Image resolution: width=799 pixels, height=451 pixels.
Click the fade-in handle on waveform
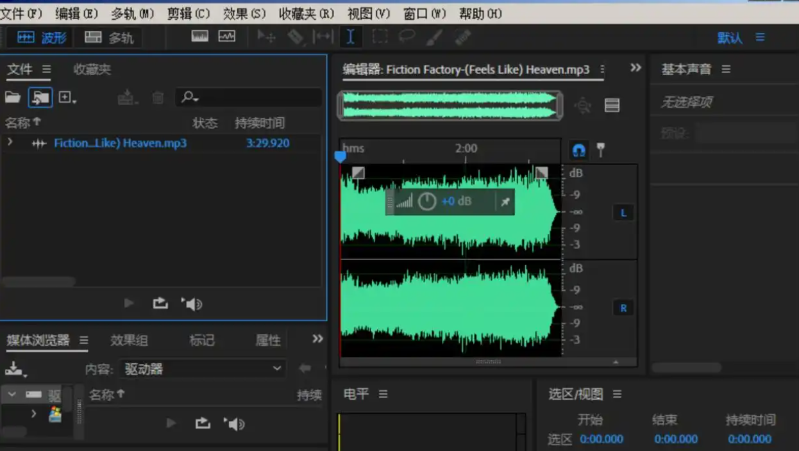pyautogui.click(x=358, y=172)
